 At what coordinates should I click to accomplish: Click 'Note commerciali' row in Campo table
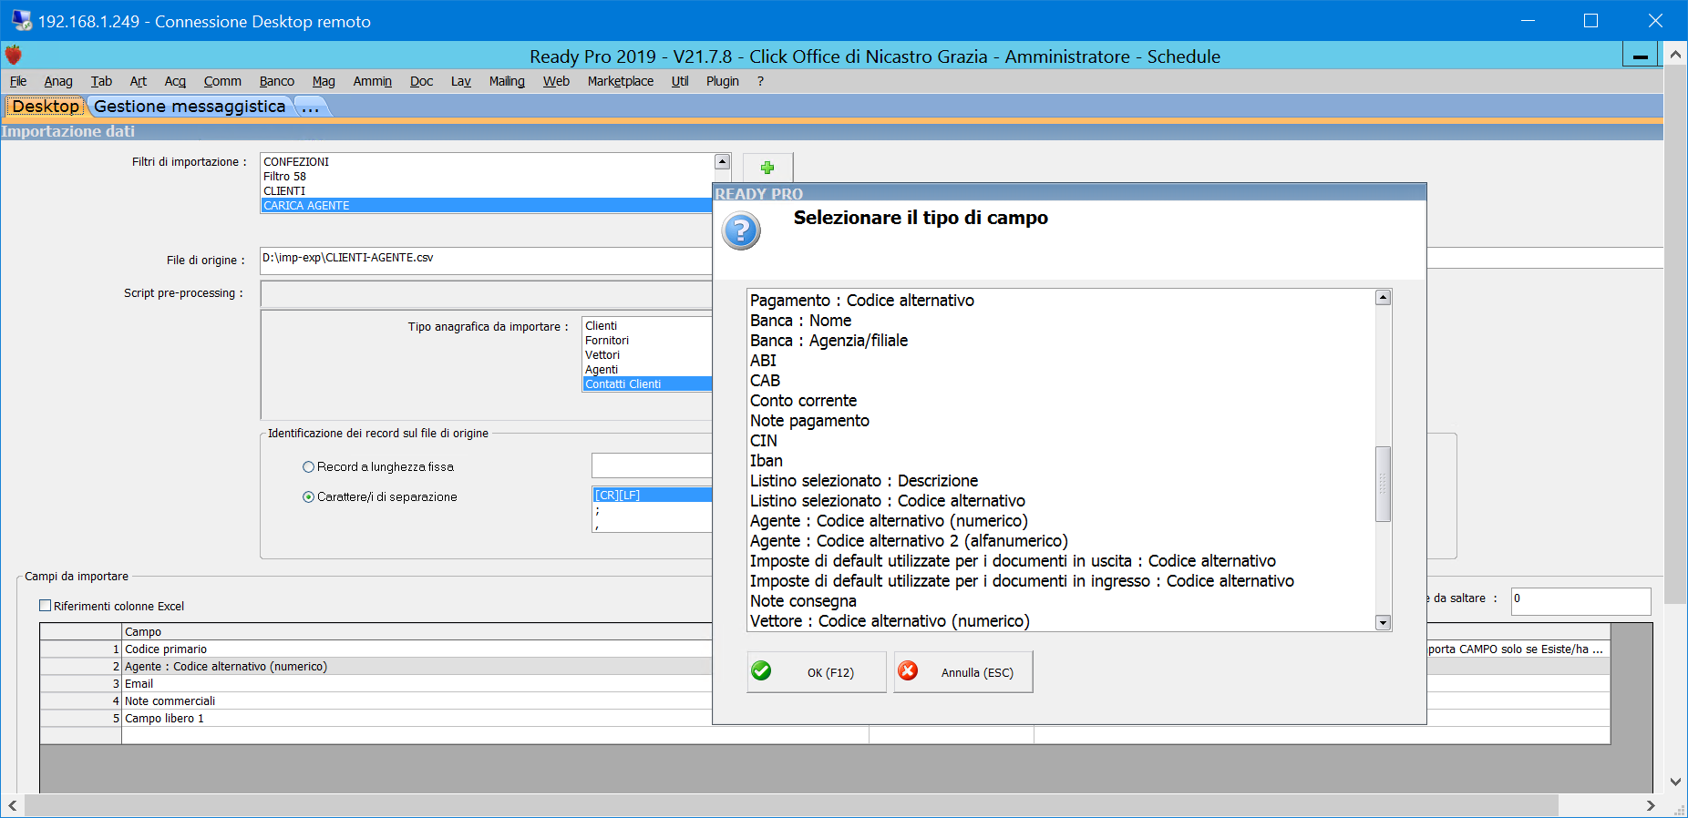[417, 701]
